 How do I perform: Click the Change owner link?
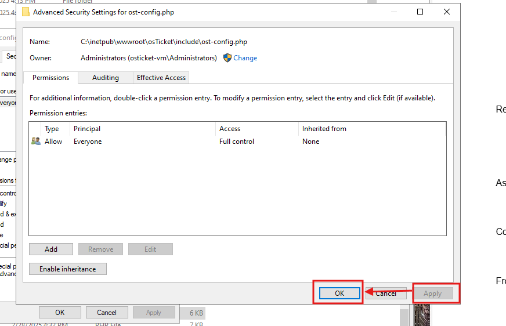245,58
